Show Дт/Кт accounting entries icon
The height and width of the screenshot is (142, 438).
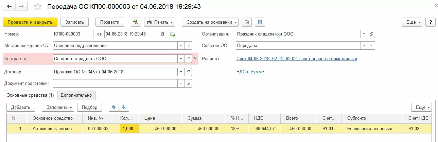(x=136, y=22)
